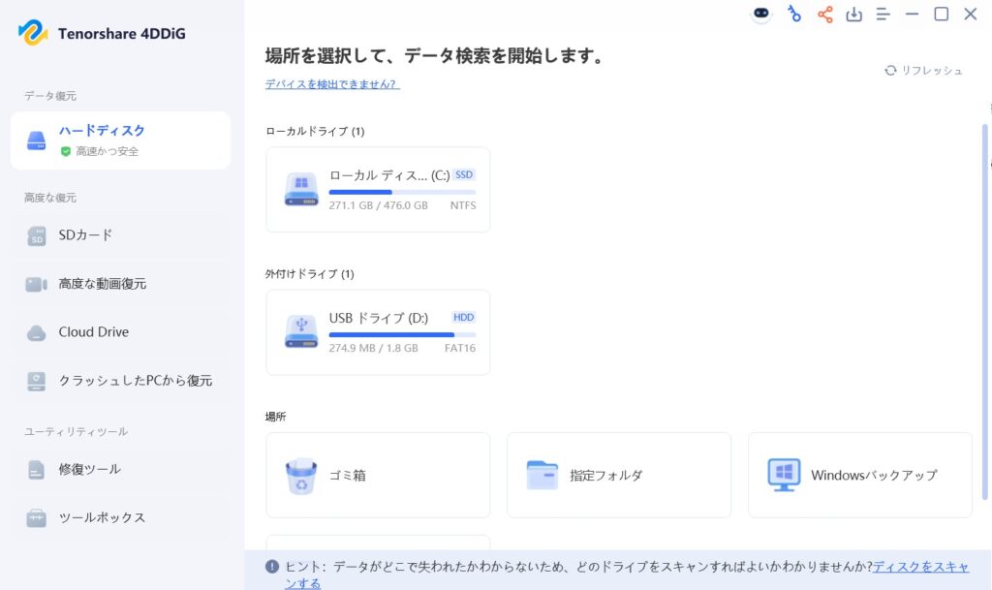Select ハードディスク in the sidebar
Viewport: 992px width, 590px height.
tap(120, 140)
